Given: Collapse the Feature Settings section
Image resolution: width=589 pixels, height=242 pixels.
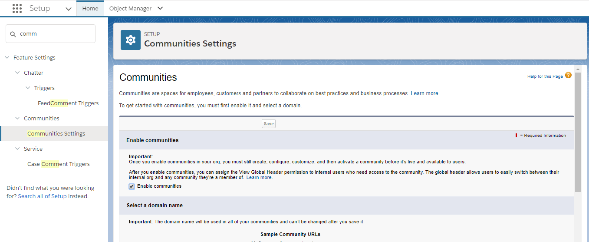Looking at the screenshot, I should pyautogui.click(x=7, y=57).
